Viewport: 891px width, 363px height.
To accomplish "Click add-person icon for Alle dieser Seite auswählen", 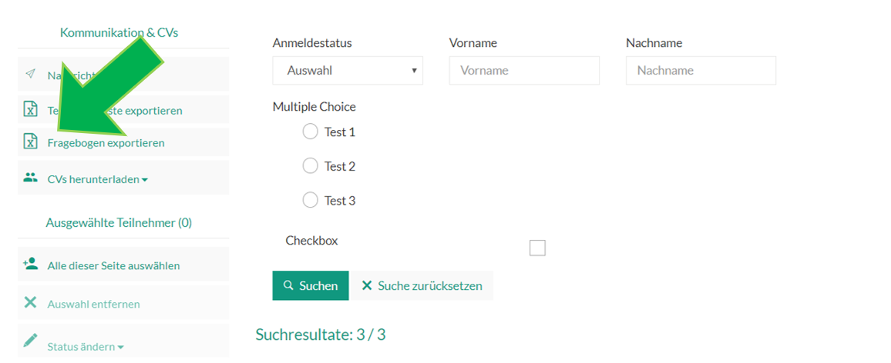I will point(30,264).
